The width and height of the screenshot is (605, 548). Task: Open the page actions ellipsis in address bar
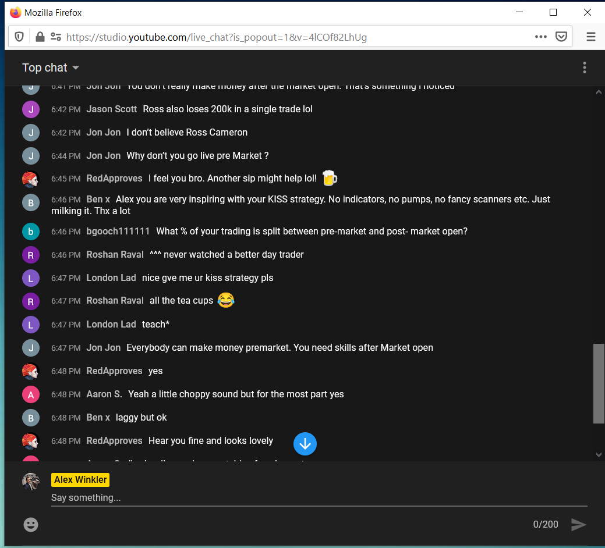click(540, 36)
